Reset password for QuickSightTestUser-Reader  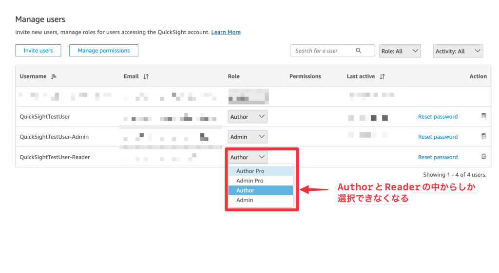(x=438, y=157)
